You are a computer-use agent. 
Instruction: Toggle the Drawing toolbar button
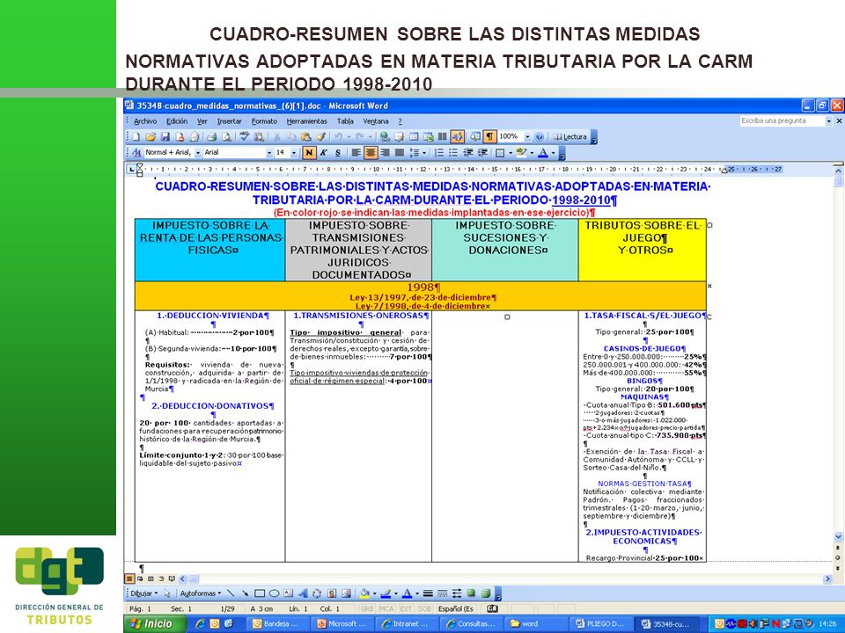click(457, 137)
